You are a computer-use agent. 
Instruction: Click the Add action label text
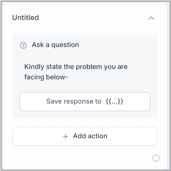pyautogui.click(x=90, y=136)
